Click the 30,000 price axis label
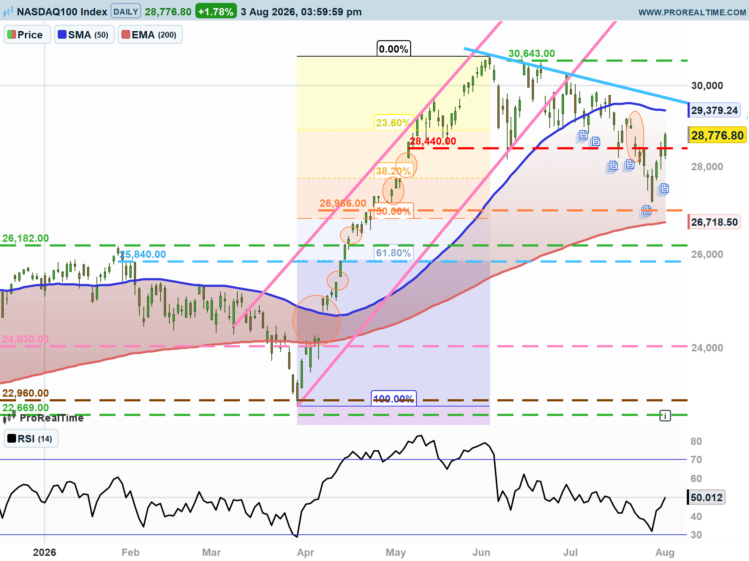Screen dimensions: 749x561 click(x=707, y=85)
